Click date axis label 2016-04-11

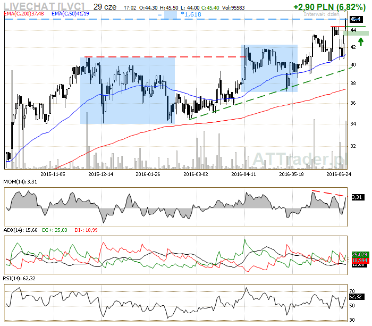point(243,174)
